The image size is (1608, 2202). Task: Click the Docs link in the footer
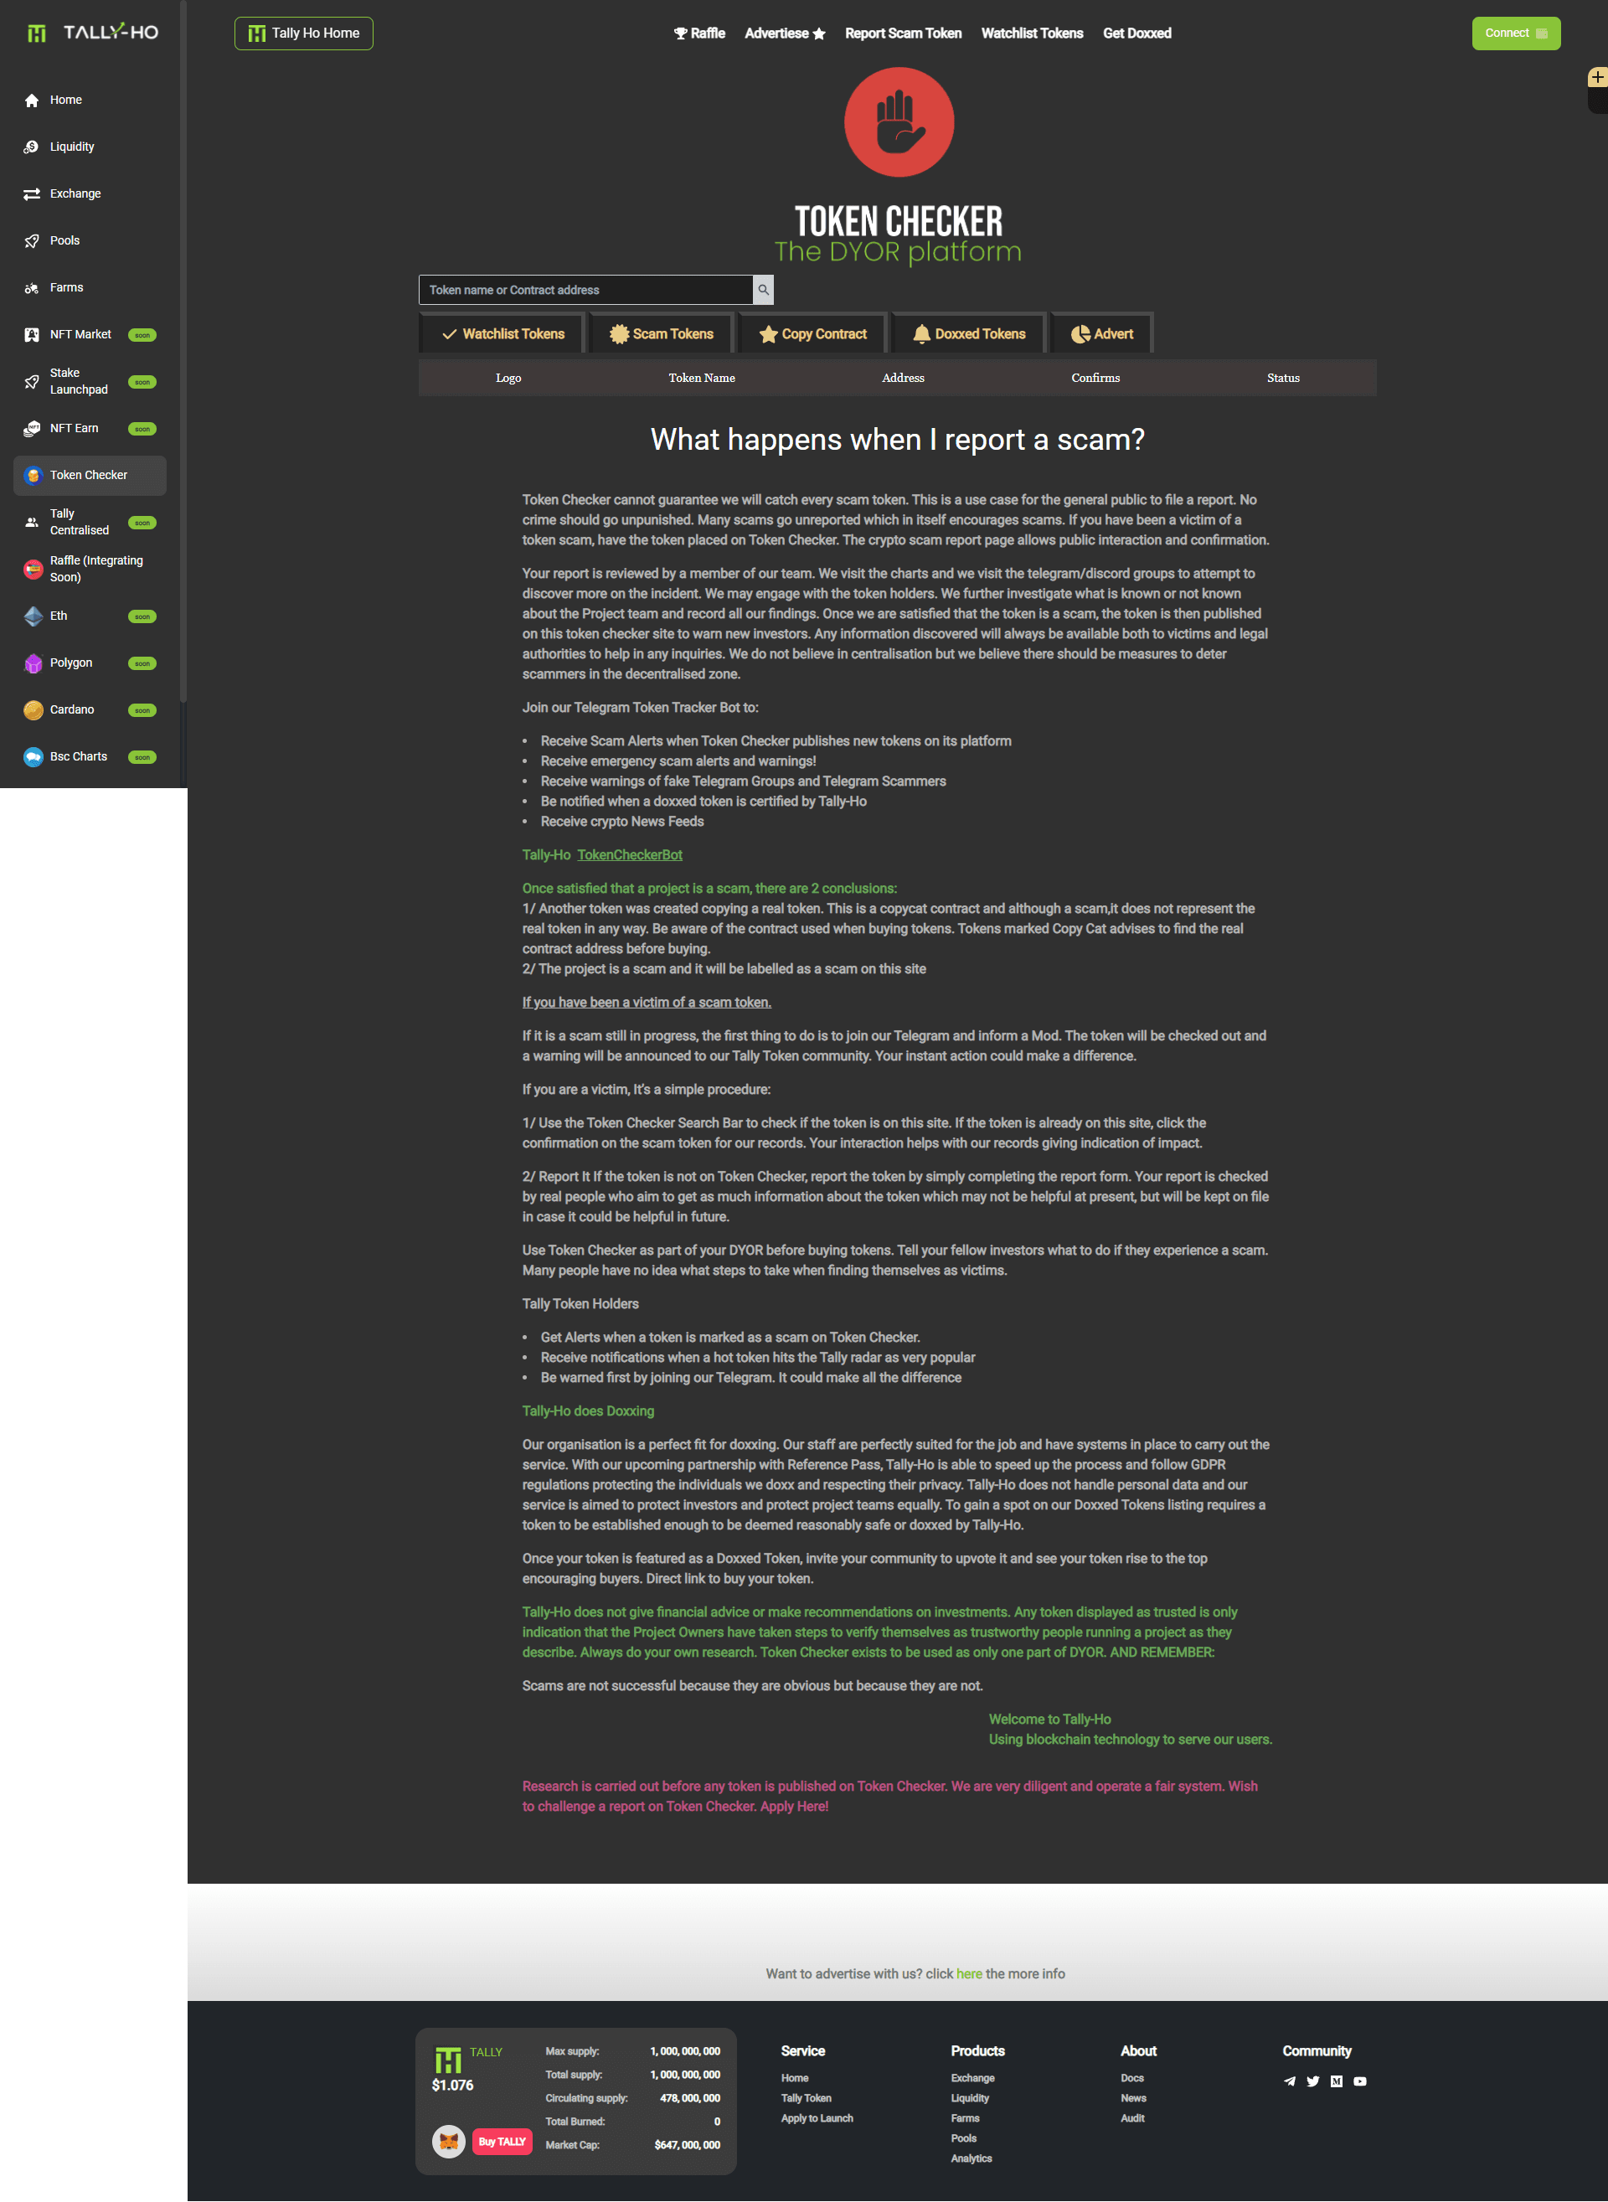click(x=1132, y=2077)
